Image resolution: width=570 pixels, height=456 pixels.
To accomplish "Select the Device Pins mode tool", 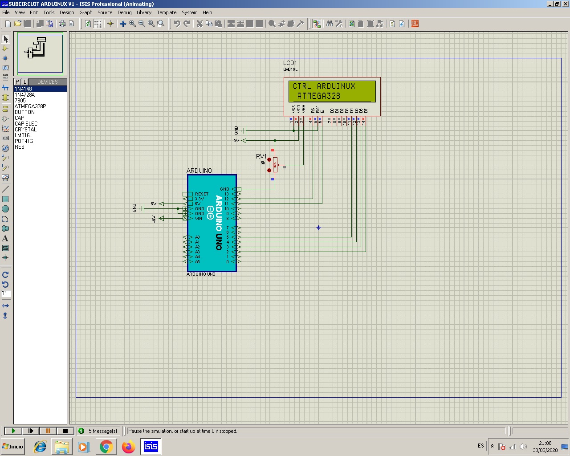I will pos(5,118).
